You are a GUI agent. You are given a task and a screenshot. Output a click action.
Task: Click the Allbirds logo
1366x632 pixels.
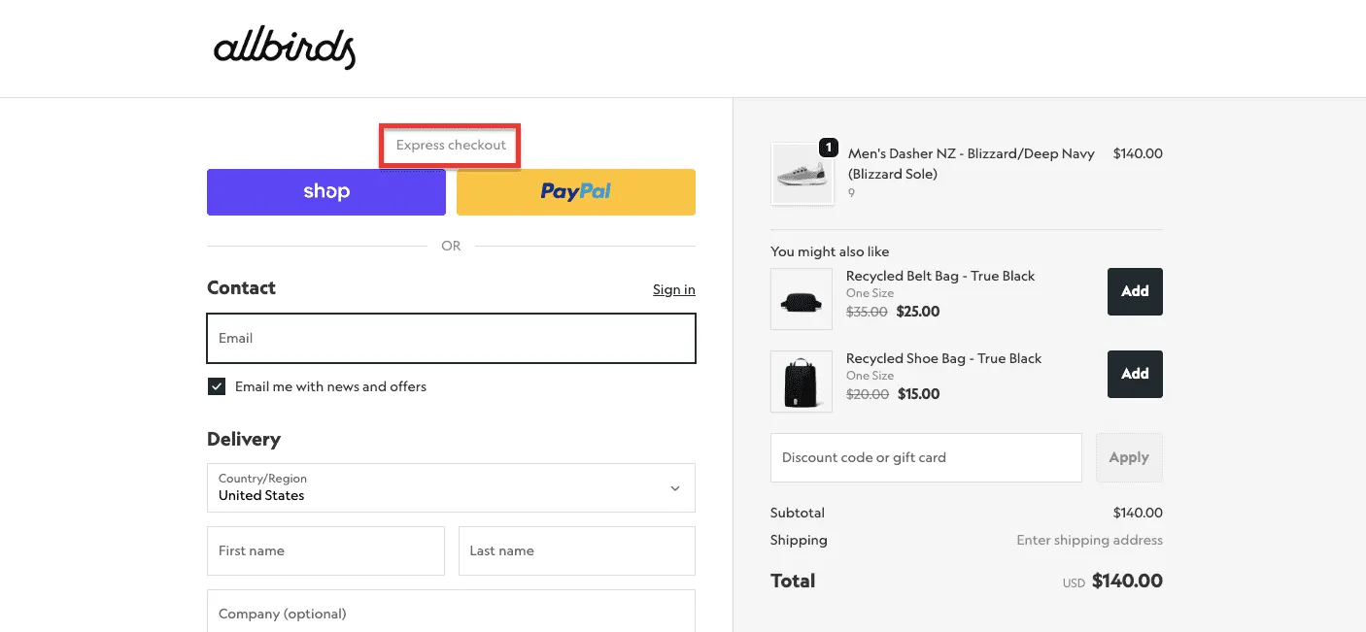click(x=284, y=47)
